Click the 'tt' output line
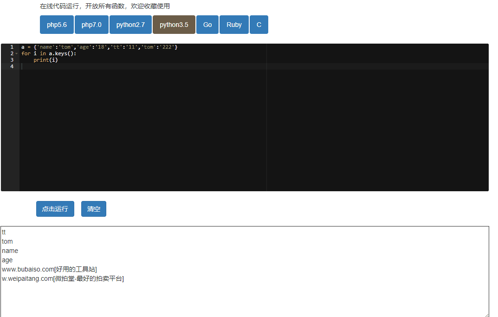 pos(4,232)
